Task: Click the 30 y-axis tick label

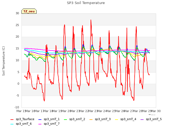Action: [17, 13]
